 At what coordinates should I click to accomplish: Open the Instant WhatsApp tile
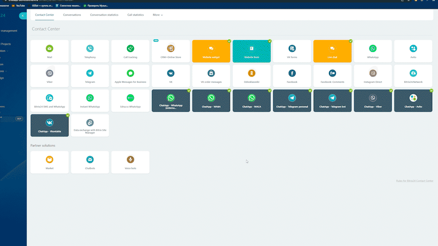[x=90, y=101]
